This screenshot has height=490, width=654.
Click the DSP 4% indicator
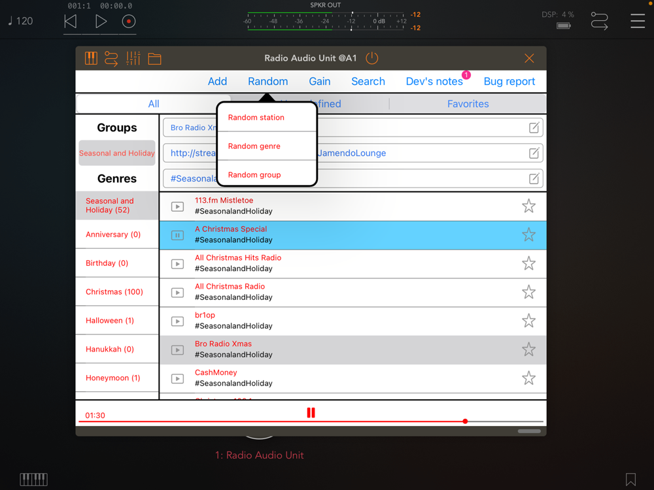point(558,14)
